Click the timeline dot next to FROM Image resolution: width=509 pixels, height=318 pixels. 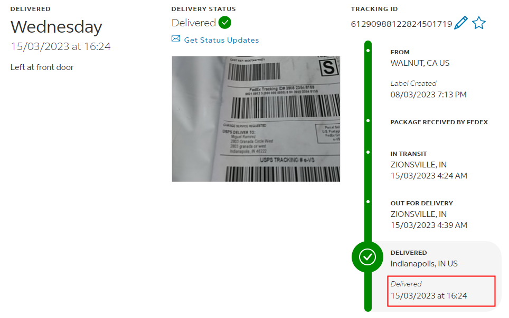pos(368,51)
